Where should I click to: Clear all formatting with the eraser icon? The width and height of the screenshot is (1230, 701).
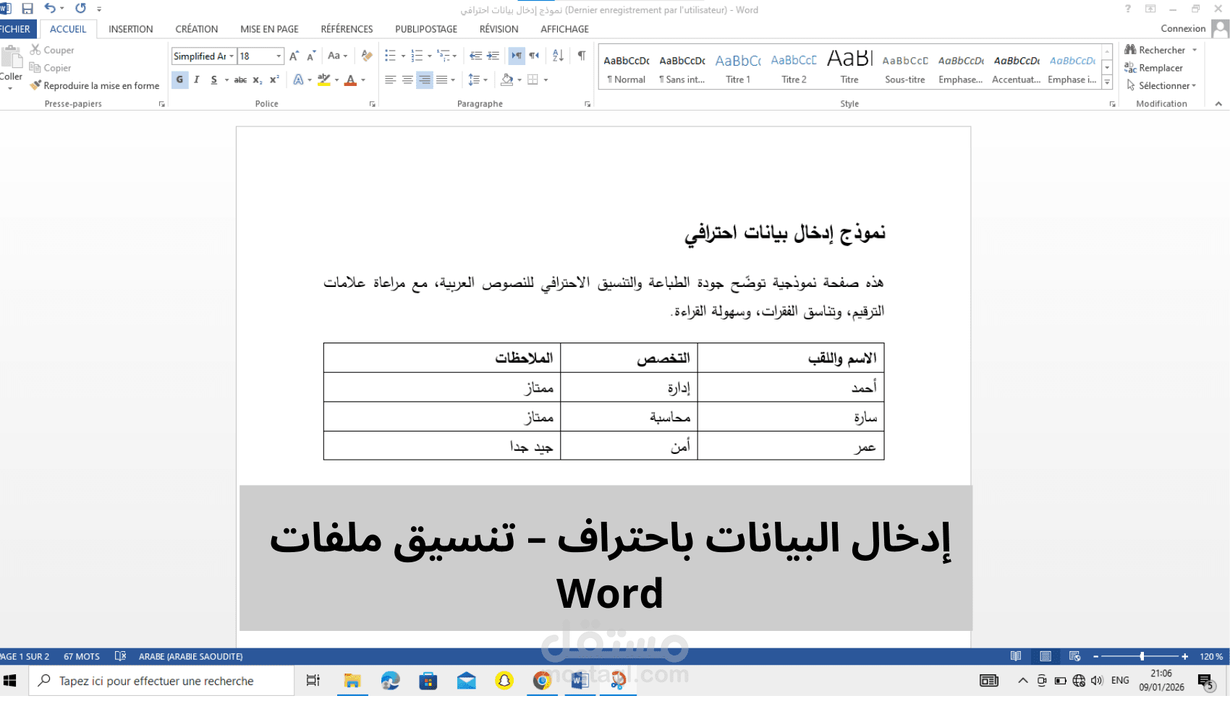[x=367, y=56]
